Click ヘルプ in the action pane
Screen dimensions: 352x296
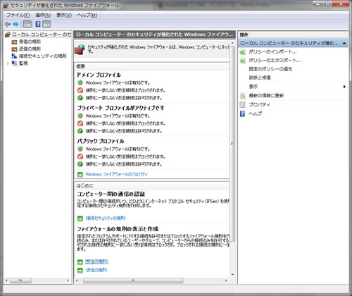point(256,113)
